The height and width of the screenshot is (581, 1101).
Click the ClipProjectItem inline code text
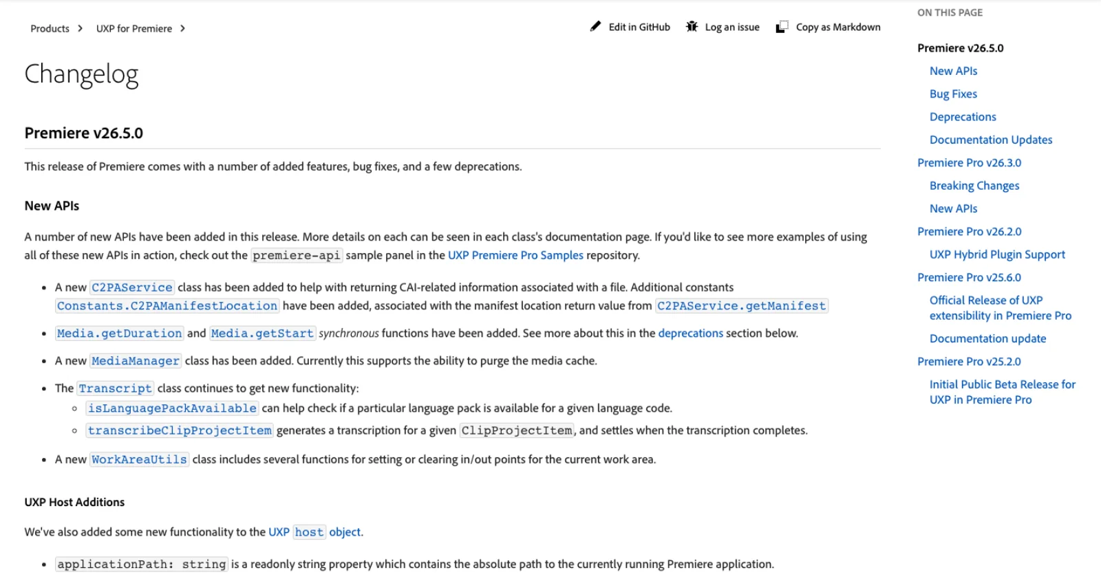click(x=517, y=430)
